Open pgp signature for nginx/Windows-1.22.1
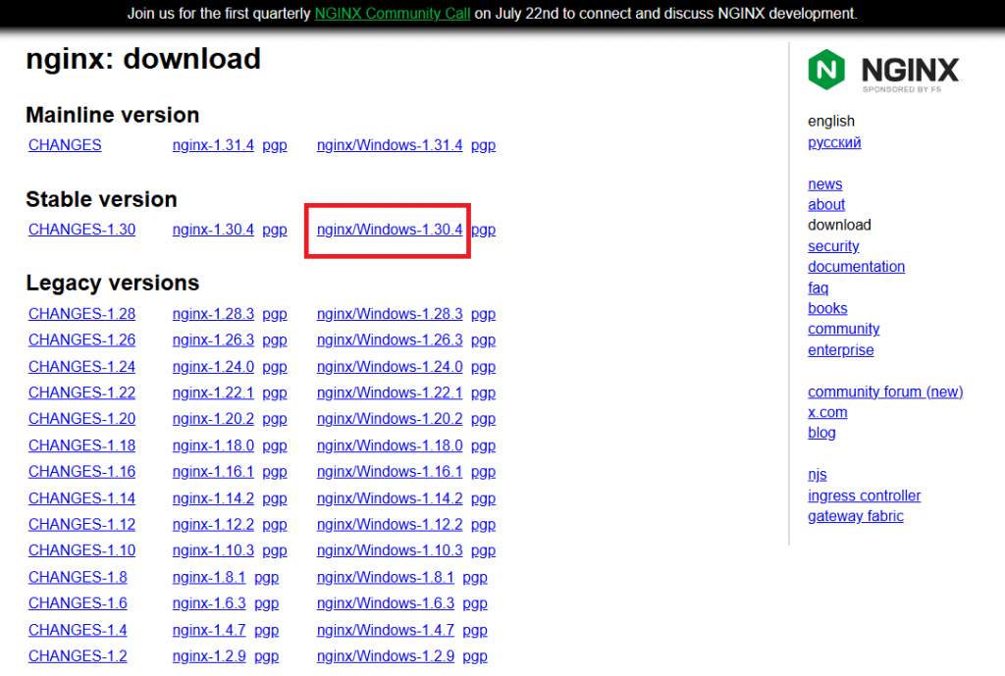1005x676 pixels. 483,393
